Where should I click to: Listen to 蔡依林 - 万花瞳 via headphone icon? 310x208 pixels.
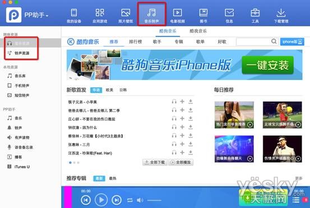[174, 136]
